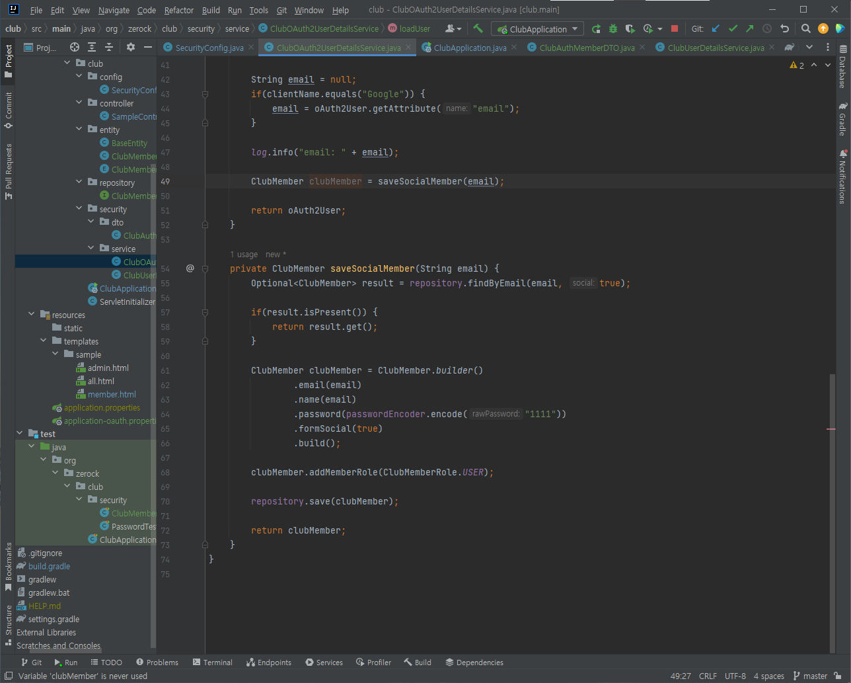Click Git Push arrow icon
The height and width of the screenshot is (683, 851).
pos(749,28)
